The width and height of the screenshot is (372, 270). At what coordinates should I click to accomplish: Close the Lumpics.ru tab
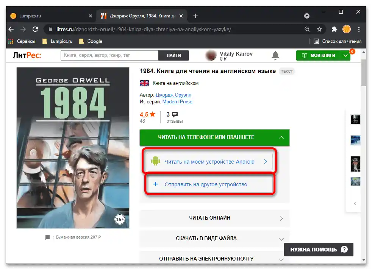tap(91, 16)
